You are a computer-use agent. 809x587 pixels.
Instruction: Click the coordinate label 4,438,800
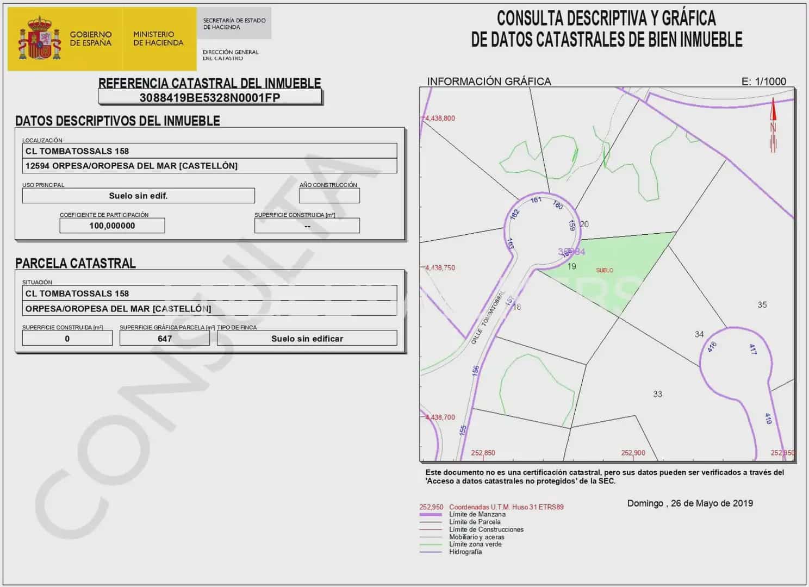[x=440, y=118]
